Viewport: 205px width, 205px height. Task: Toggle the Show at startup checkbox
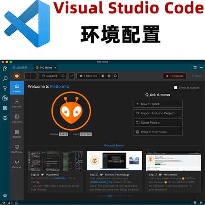[x=175, y=88]
